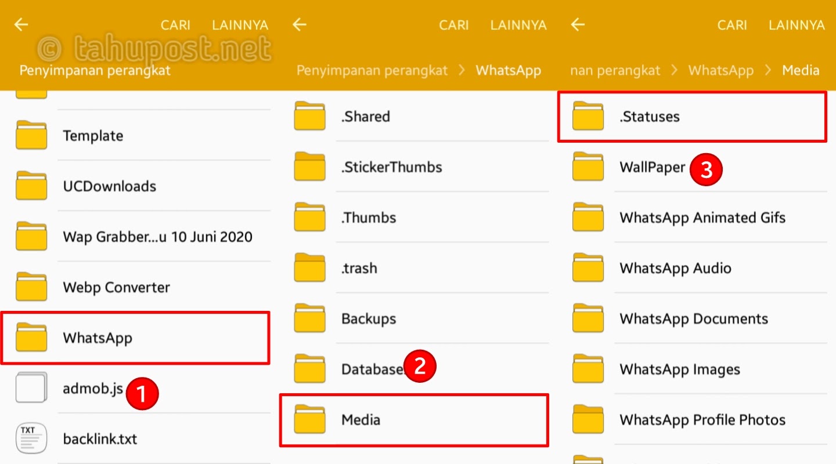Open the WhatsApp folder icon in device storage

[x=31, y=338]
